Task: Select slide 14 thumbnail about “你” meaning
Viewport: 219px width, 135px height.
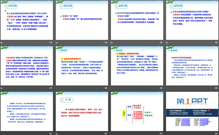Action: [82, 20]
